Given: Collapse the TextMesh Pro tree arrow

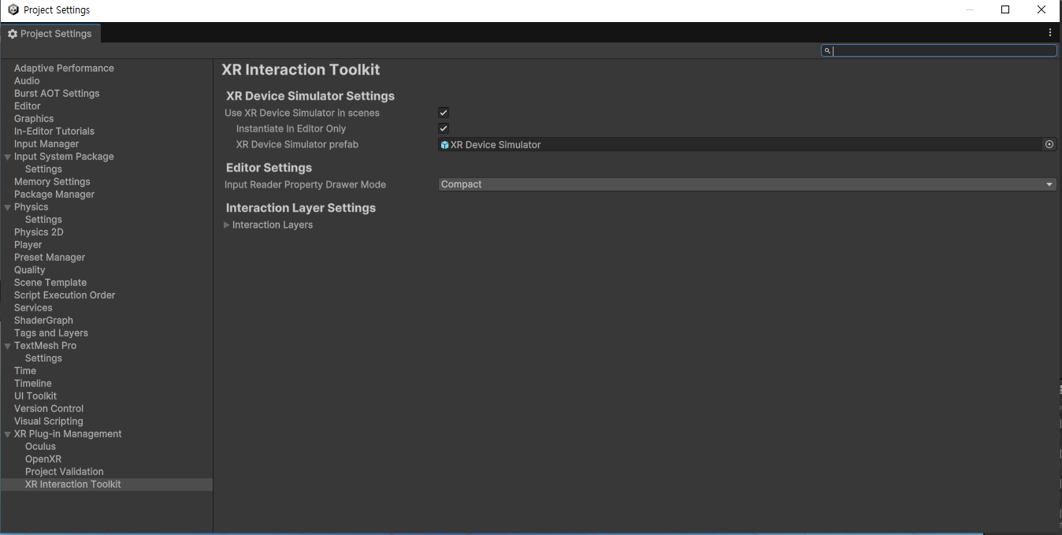Looking at the screenshot, I should click(8, 346).
